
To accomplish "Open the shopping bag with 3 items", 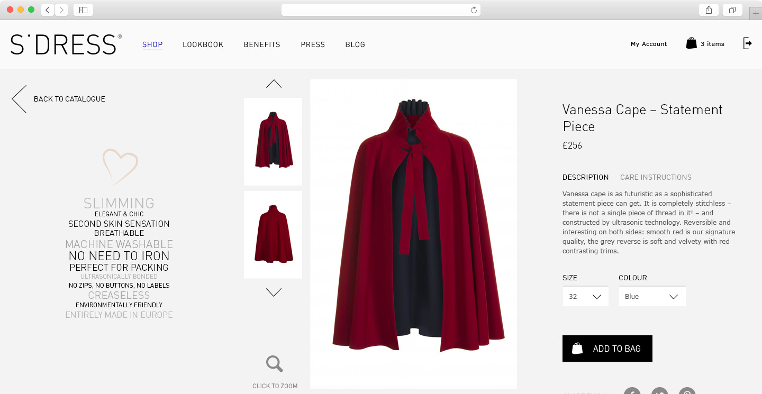I will click(705, 44).
